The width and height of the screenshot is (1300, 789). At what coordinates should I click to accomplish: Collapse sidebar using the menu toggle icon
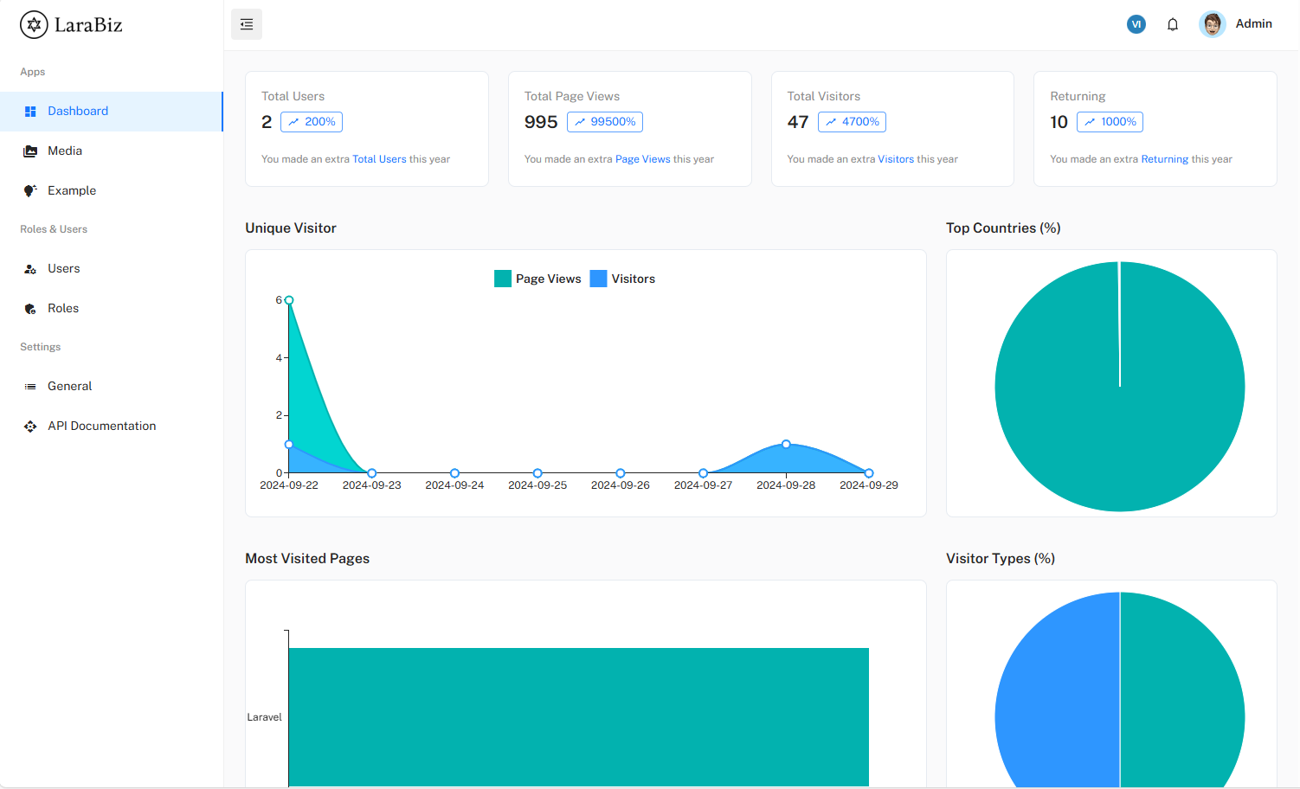pyautogui.click(x=247, y=24)
